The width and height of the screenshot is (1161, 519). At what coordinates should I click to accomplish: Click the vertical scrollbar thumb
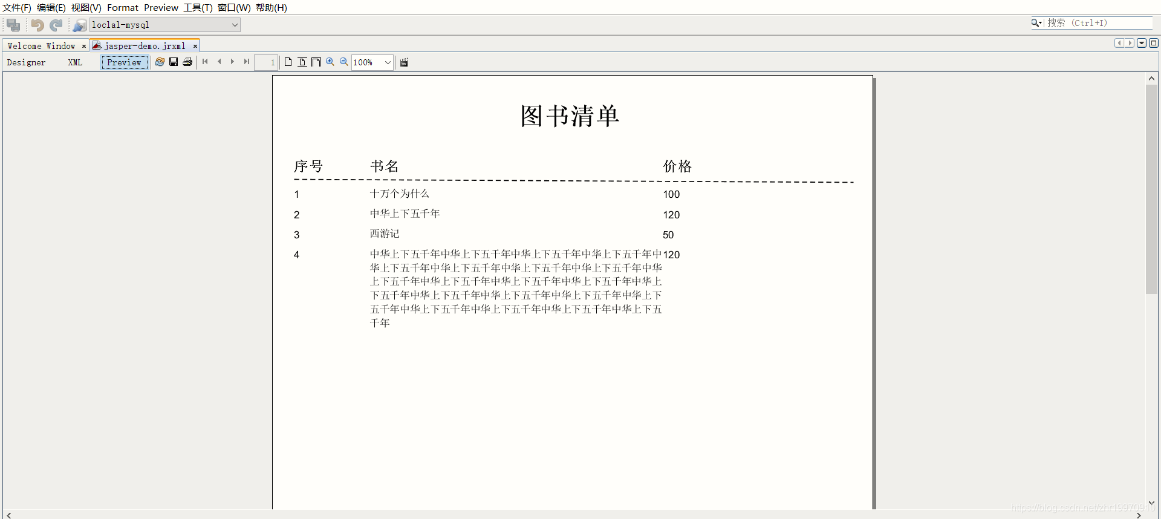(x=1151, y=189)
